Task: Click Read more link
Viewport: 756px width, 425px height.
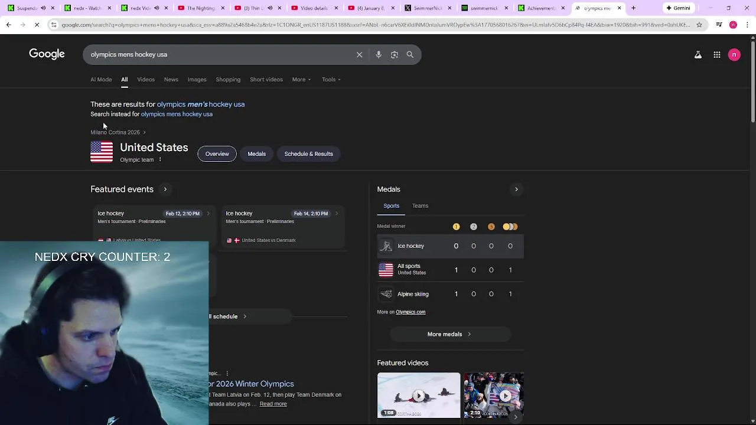Action: [x=273, y=404]
